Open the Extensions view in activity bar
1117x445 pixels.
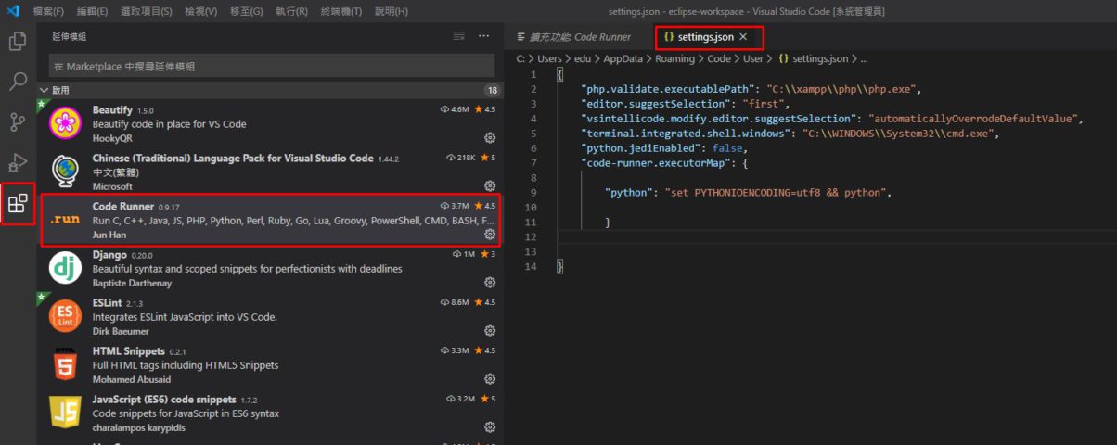pyautogui.click(x=18, y=203)
